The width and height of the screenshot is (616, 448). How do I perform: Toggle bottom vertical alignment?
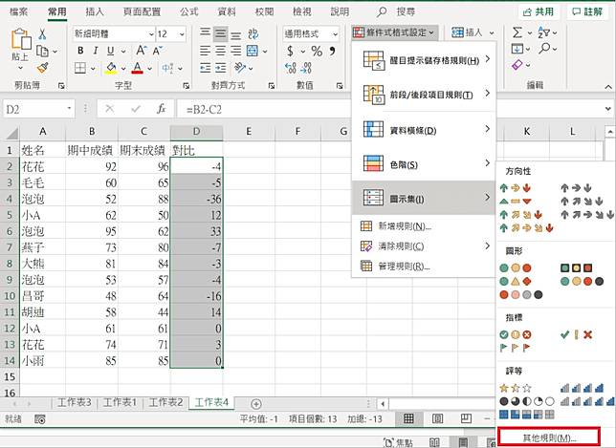click(235, 35)
